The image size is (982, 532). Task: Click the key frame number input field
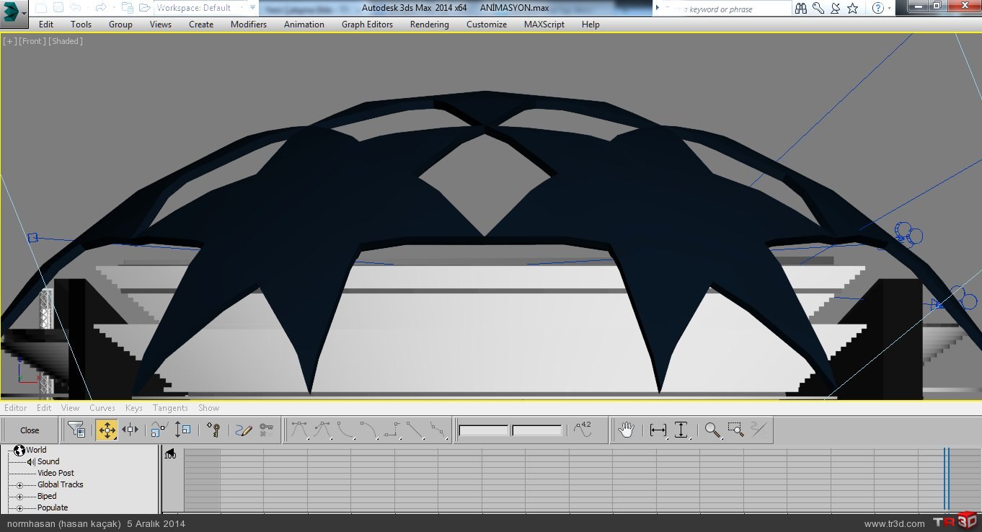pyautogui.click(x=484, y=430)
